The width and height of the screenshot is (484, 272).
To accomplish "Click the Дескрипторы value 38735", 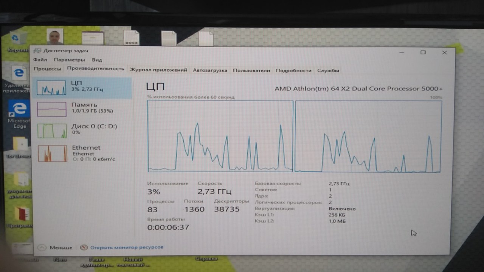I will pyautogui.click(x=227, y=209).
